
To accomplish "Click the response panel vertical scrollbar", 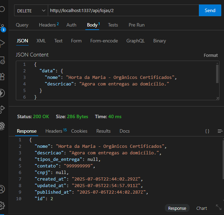I will (x=223, y=160).
